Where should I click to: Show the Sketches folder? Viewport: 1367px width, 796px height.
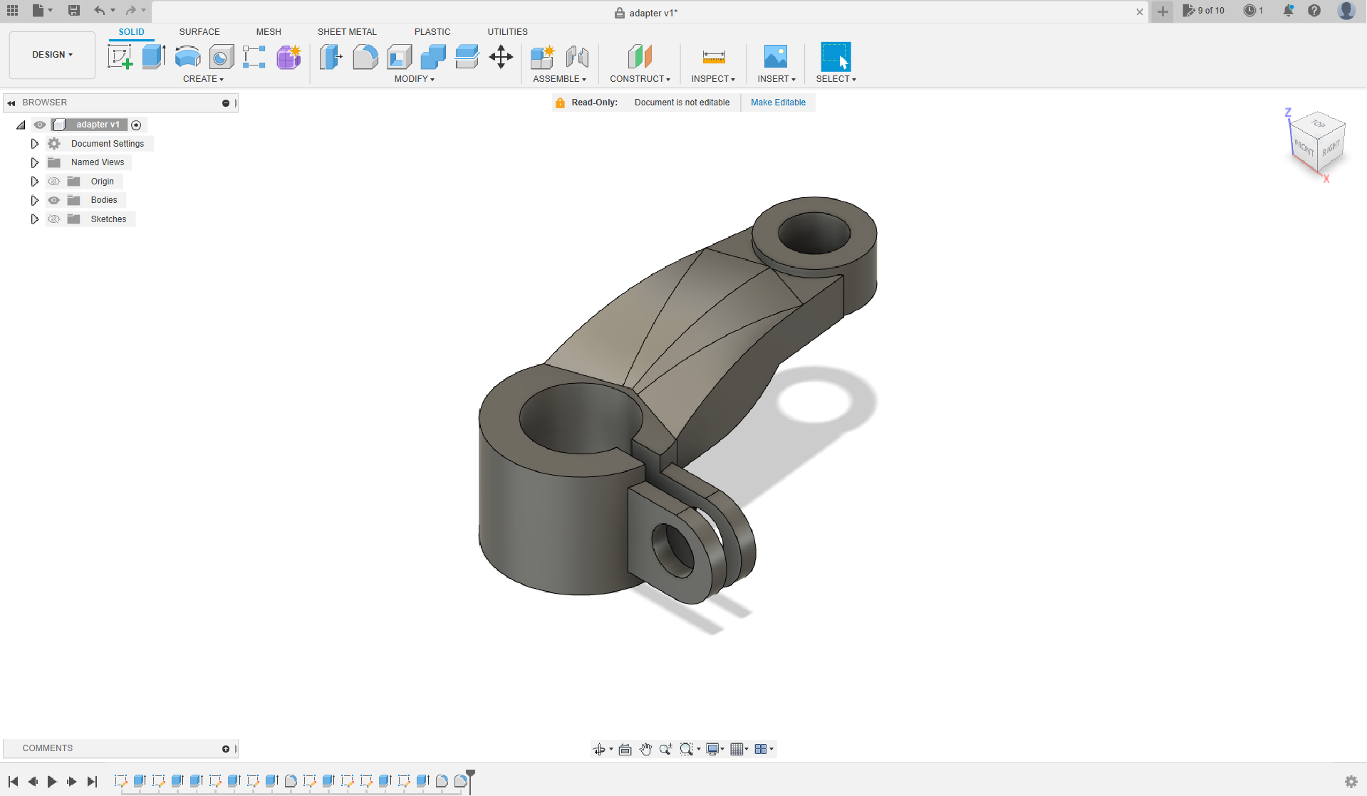click(x=54, y=219)
